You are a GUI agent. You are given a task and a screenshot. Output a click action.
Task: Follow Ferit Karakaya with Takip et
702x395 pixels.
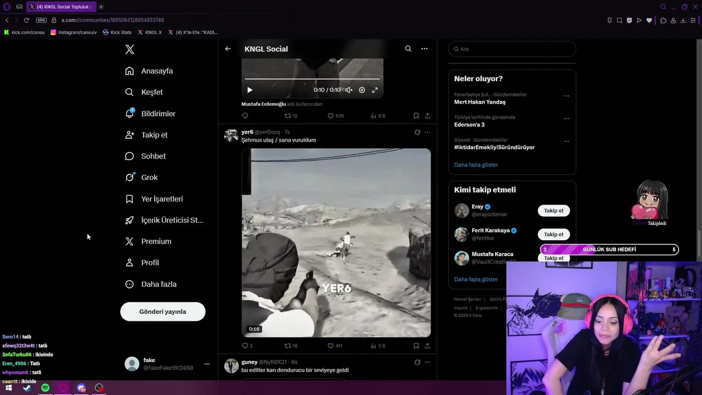[x=553, y=234]
